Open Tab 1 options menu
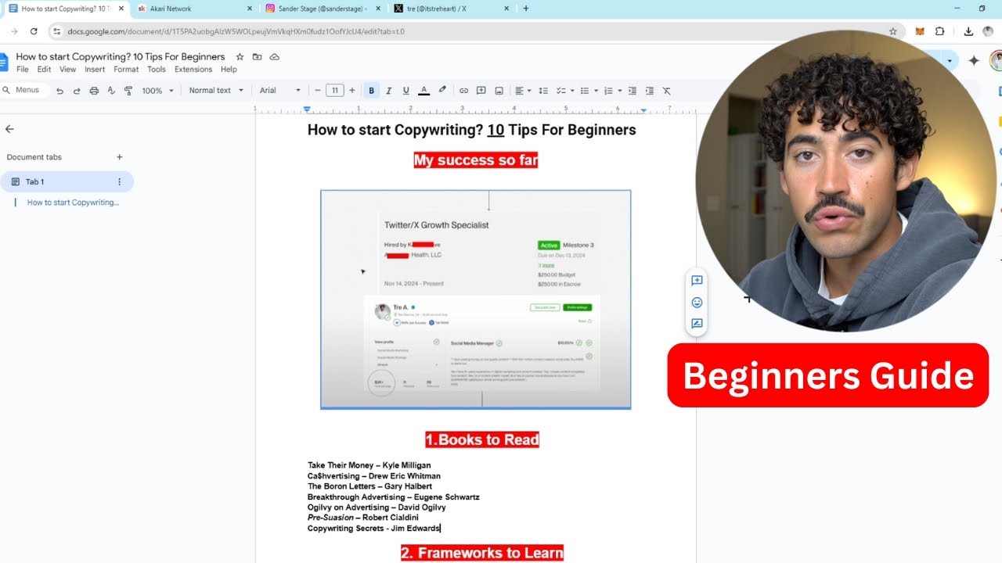1002x563 pixels. click(120, 182)
